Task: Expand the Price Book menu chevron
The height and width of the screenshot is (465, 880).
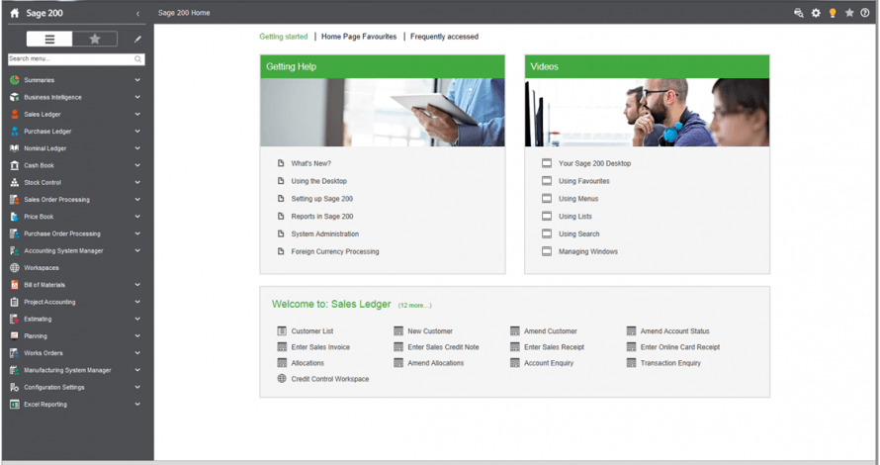Action: [x=137, y=217]
